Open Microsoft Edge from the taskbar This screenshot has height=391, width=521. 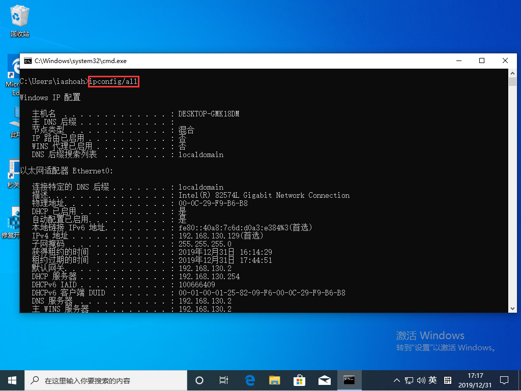click(249, 380)
